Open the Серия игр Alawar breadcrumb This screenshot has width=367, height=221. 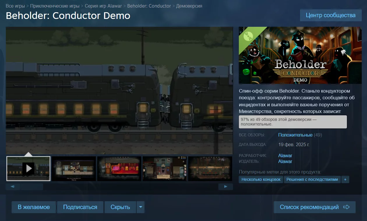(x=103, y=6)
